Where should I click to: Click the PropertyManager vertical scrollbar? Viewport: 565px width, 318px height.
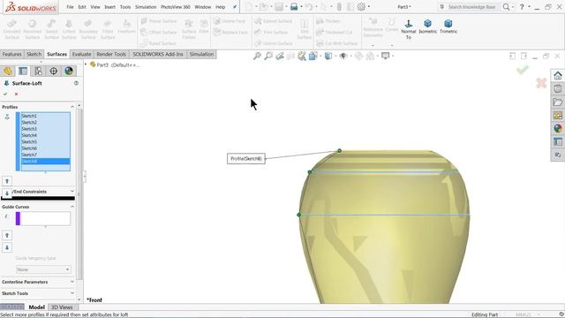point(79,194)
